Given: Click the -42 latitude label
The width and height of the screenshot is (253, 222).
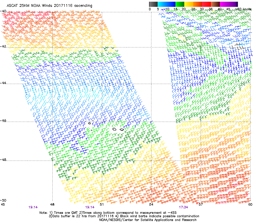Looking at the screenshot, I should (x=3, y=46).
